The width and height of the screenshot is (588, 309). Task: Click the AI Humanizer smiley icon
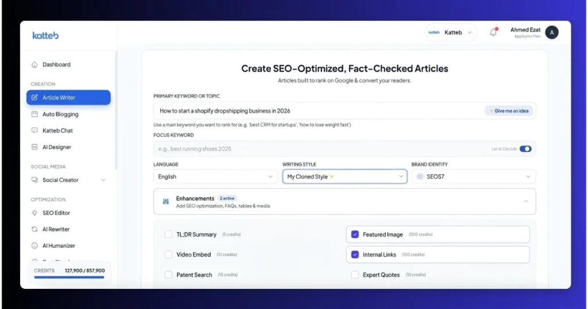pyautogui.click(x=34, y=246)
